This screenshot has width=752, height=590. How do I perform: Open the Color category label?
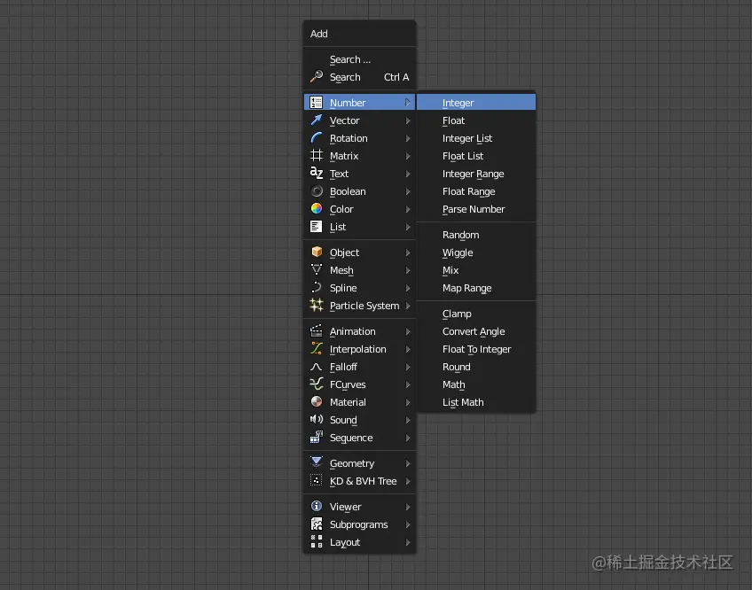click(x=341, y=209)
